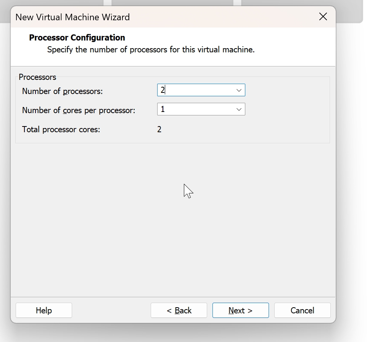367x342 pixels.
Task: Click the total processor cores value 2
Action: pyautogui.click(x=159, y=130)
